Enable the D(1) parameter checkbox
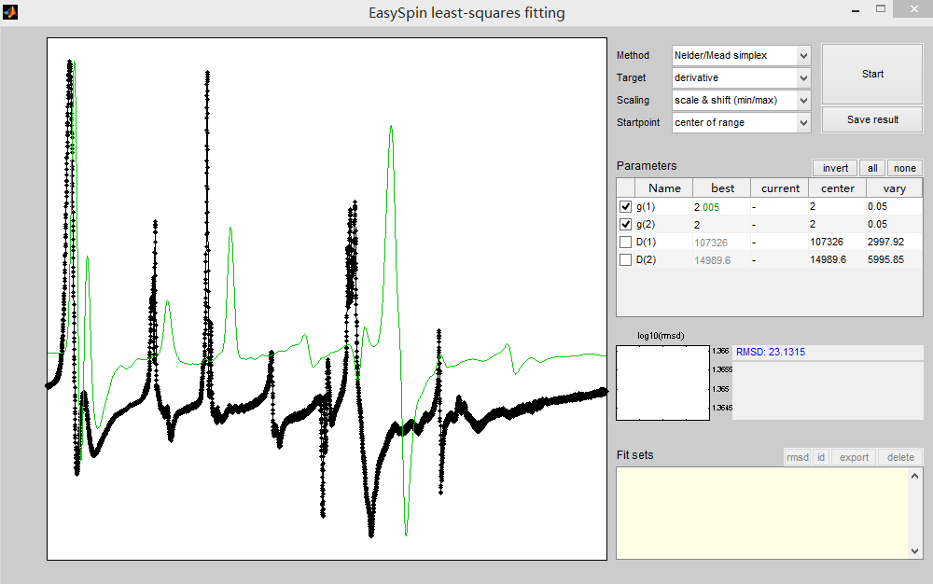This screenshot has width=933, height=584. coord(625,242)
